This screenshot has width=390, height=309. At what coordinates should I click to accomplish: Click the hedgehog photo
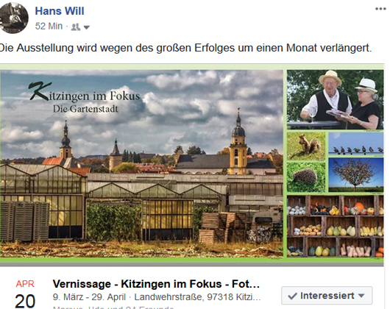click(306, 177)
